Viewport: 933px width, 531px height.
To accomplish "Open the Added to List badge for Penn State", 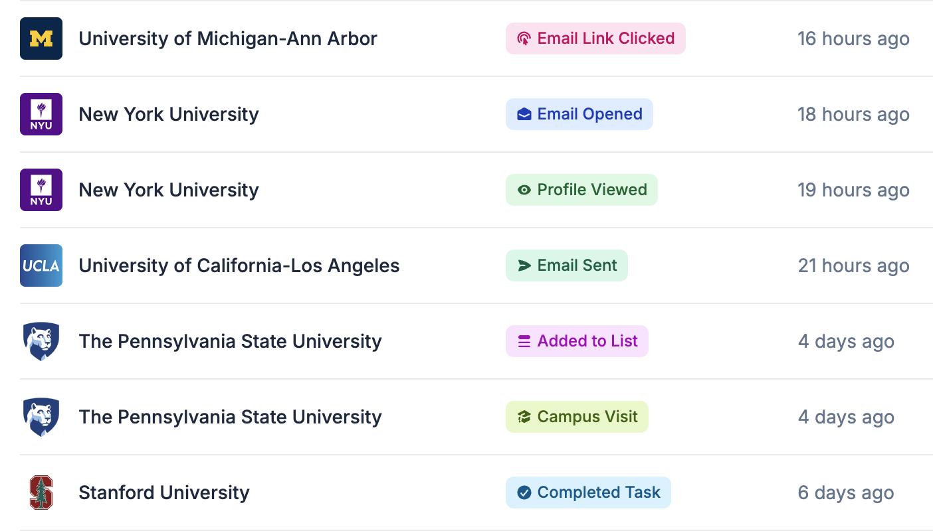I will click(x=577, y=341).
